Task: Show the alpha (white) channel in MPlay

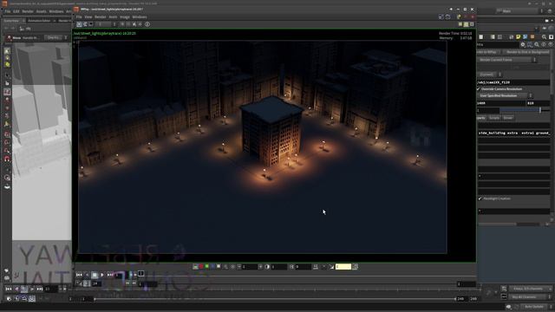Action: (x=219, y=267)
